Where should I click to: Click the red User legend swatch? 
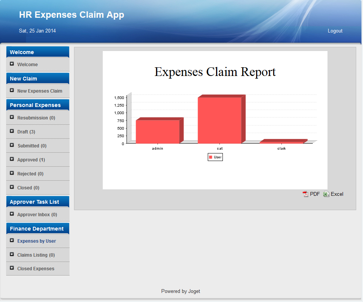211,157
